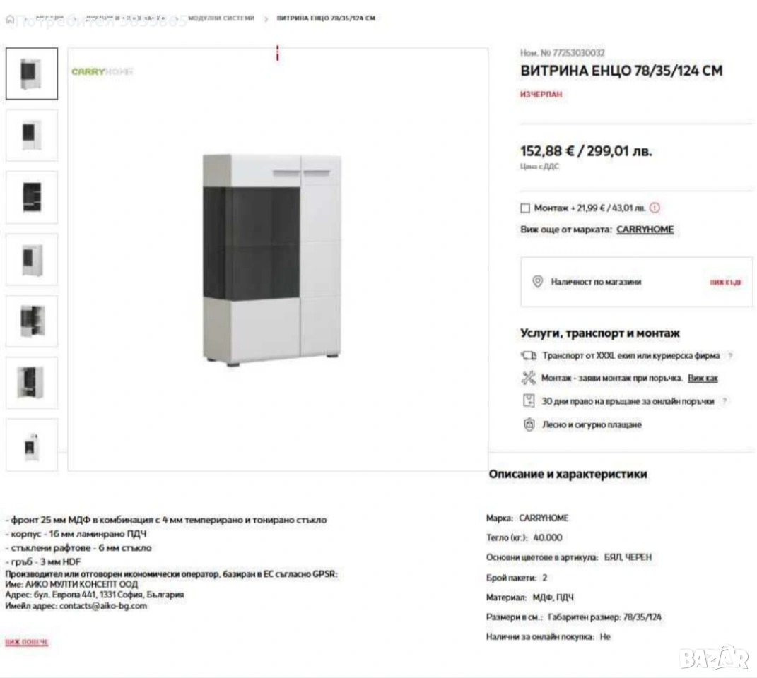The image size is (757, 678).
Task: Select the last thumbnail in the gallery
Action: pos(32,445)
